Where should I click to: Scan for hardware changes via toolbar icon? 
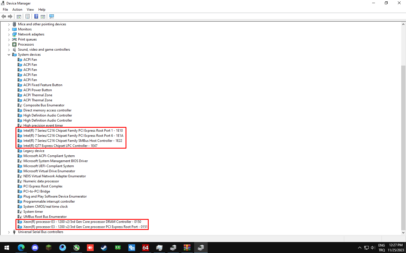[x=52, y=16]
